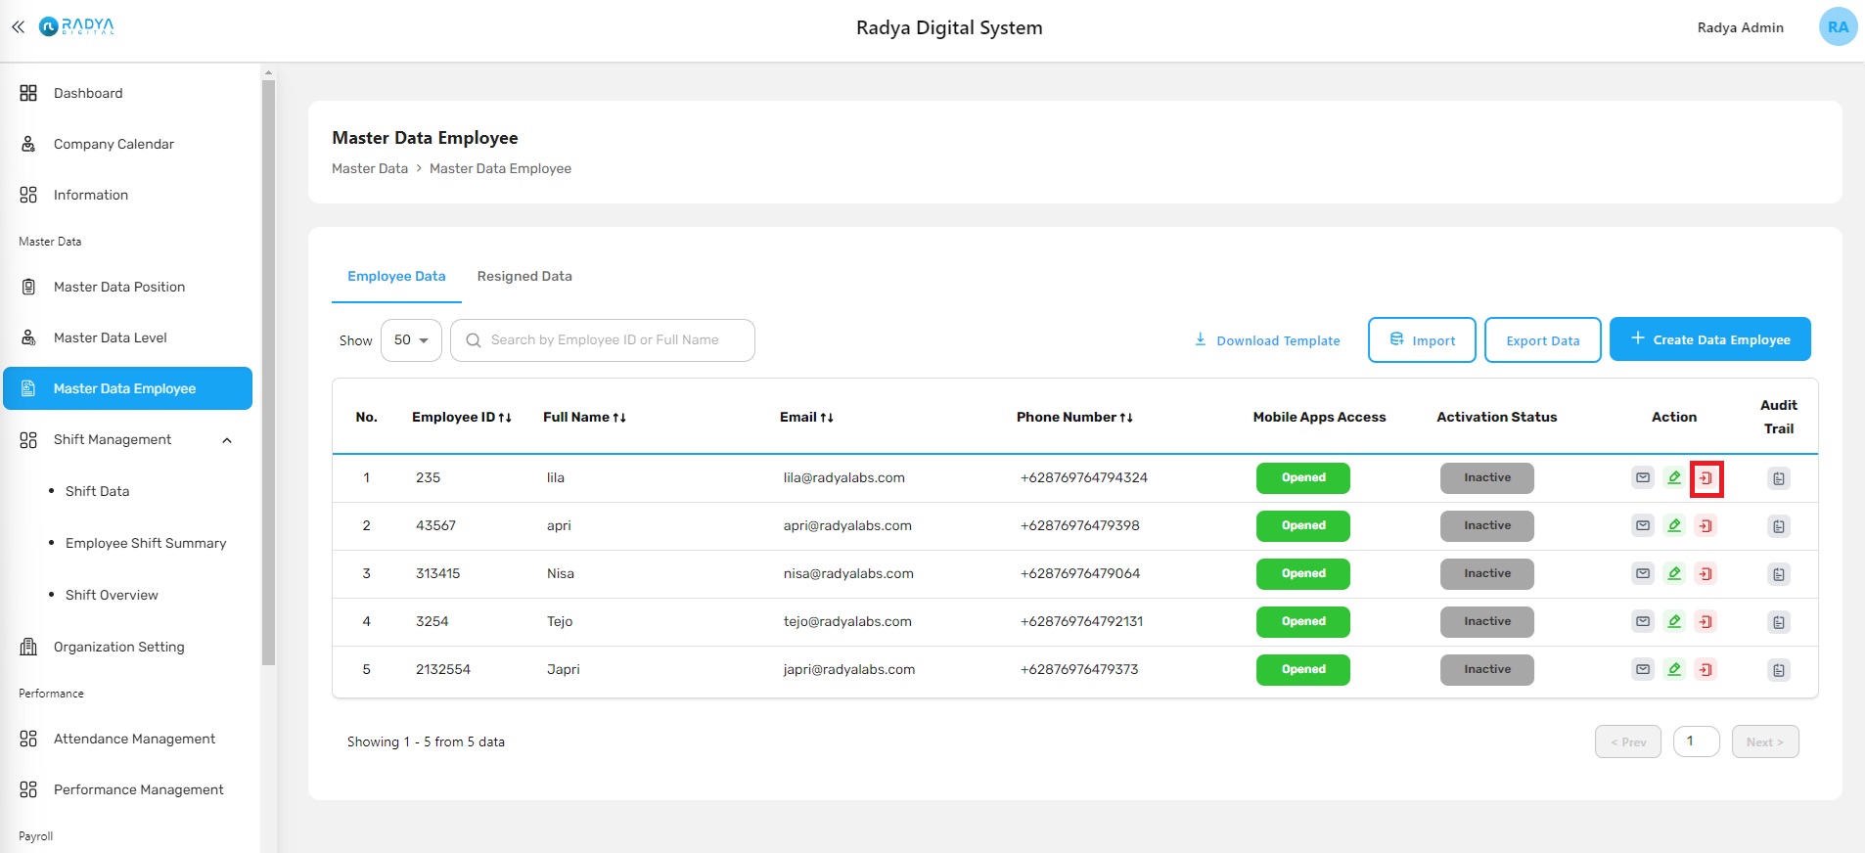Edit employee apri with the green pencil icon
1865x853 pixels.
click(x=1674, y=526)
